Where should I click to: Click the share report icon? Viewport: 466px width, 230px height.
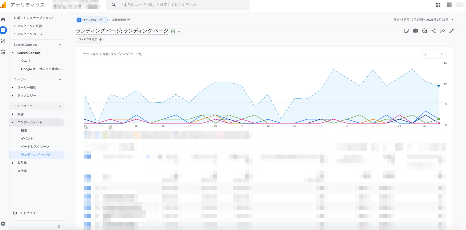pos(433,31)
